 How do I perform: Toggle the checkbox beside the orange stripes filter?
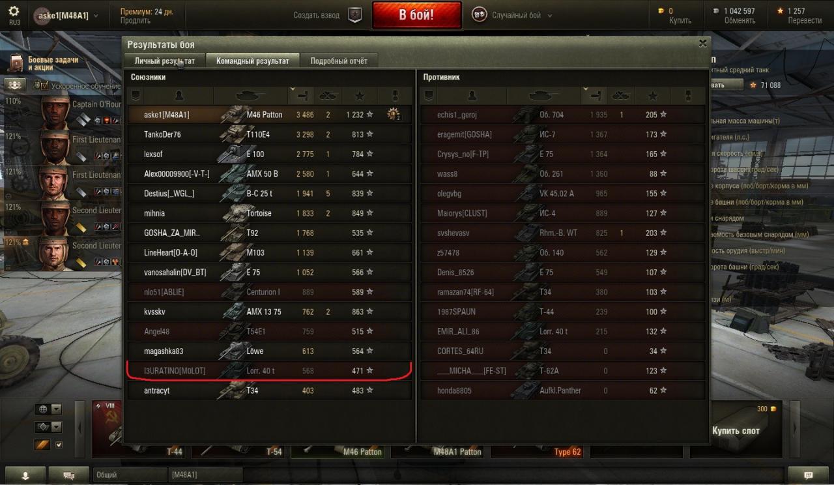pos(59,445)
